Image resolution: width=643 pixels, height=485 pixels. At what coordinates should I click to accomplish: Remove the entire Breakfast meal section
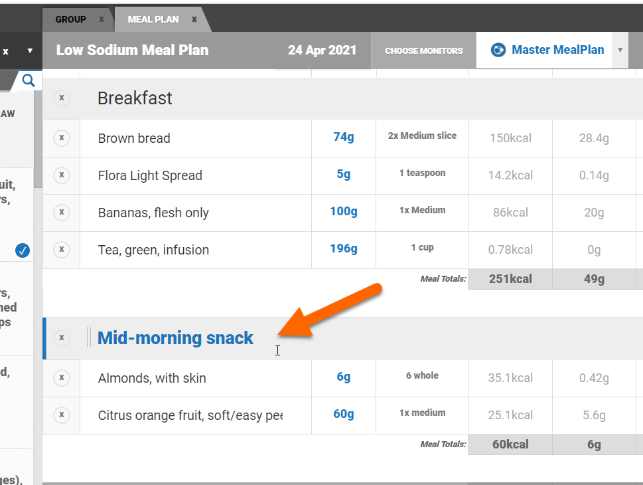(62, 98)
